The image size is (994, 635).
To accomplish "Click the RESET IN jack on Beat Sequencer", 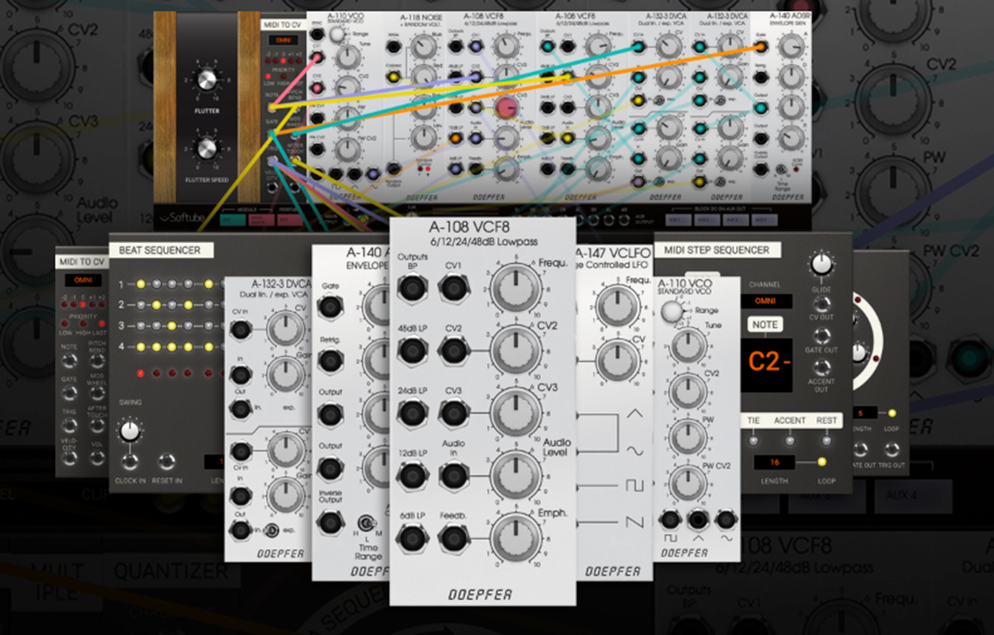I will click(x=167, y=461).
